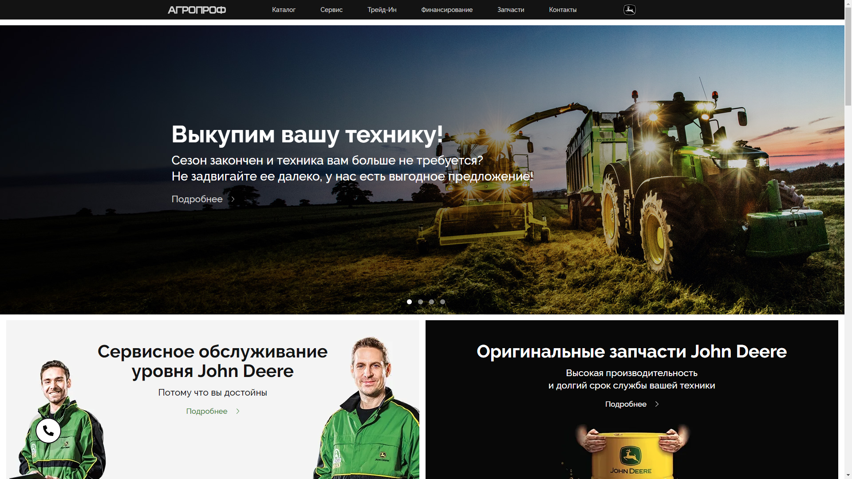Click the Выкупим вашу технику! headline

(307, 134)
